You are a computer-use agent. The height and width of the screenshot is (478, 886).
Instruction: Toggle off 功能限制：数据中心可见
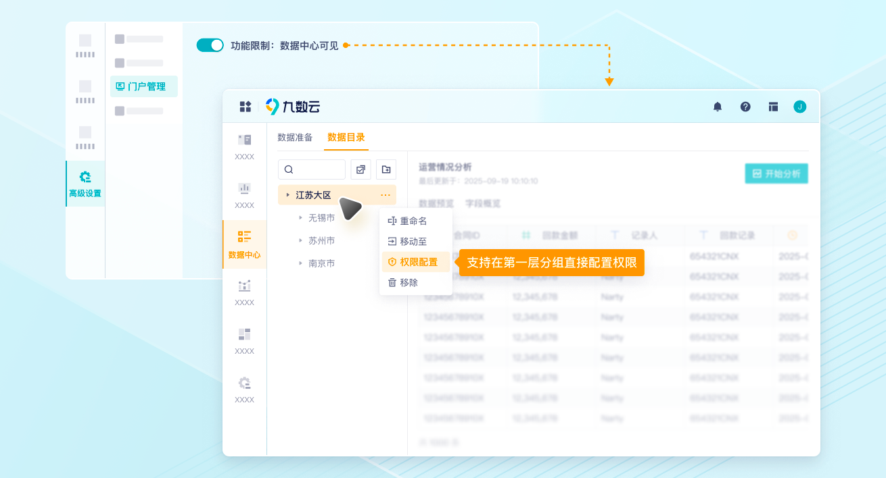coord(210,45)
